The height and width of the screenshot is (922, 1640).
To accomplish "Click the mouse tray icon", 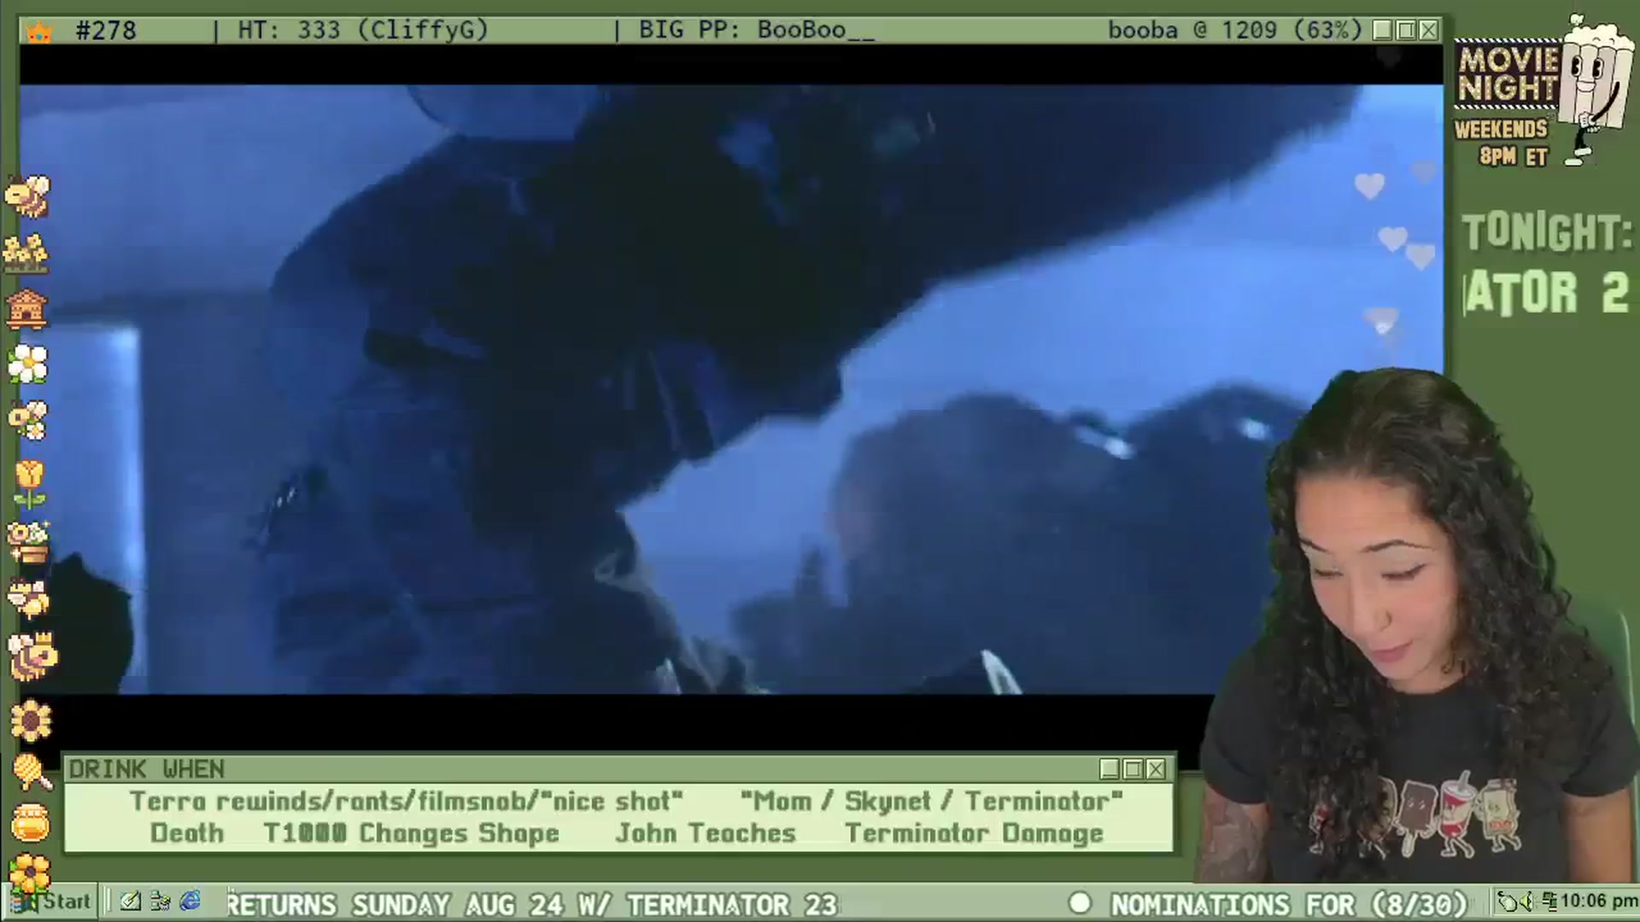I will click(1509, 902).
